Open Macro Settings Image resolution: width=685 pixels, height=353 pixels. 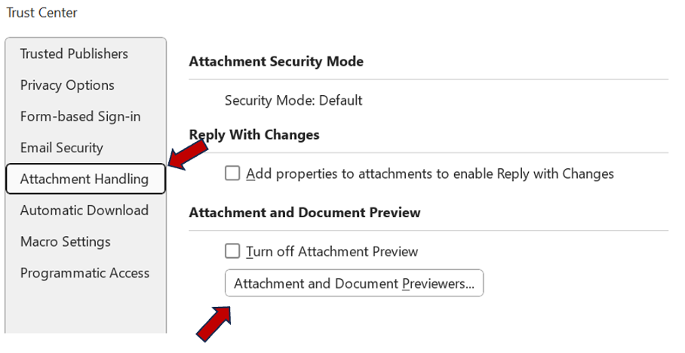coord(65,241)
